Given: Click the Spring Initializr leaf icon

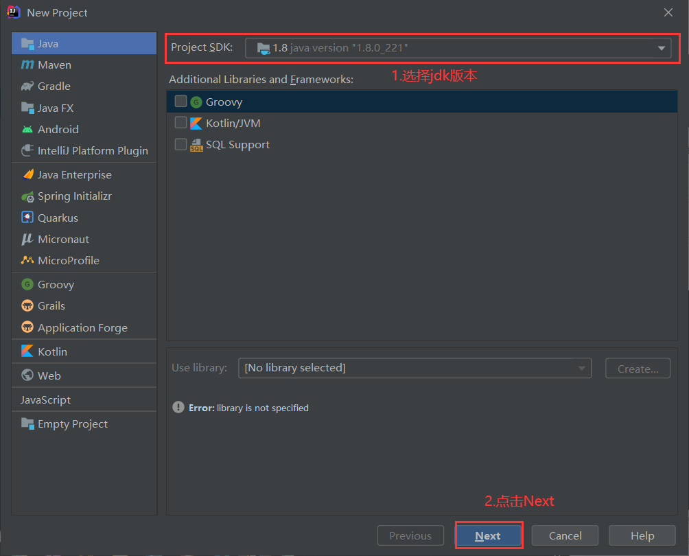Looking at the screenshot, I should click(x=27, y=196).
